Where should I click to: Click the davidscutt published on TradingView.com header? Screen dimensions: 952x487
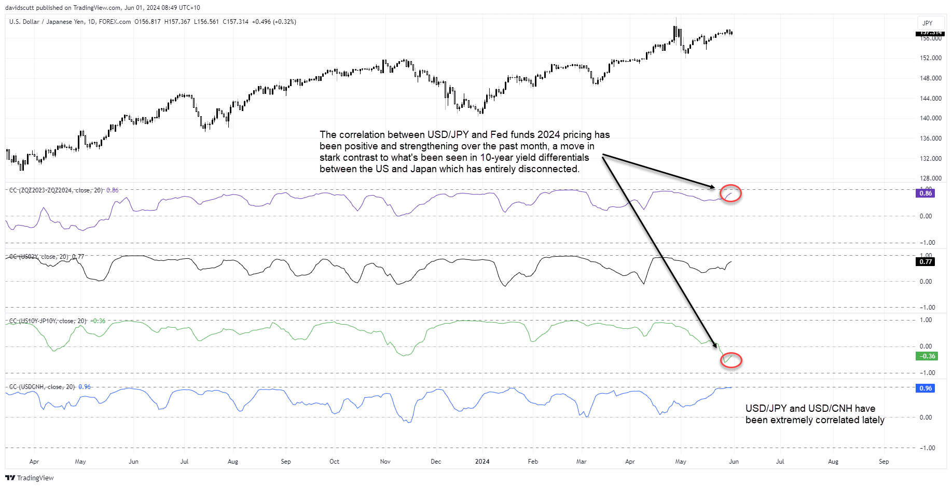pos(102,8)
